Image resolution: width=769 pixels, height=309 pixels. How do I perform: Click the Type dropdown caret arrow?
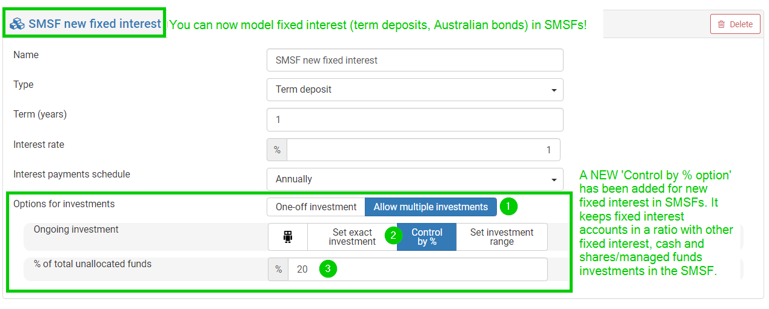[554, 90]
